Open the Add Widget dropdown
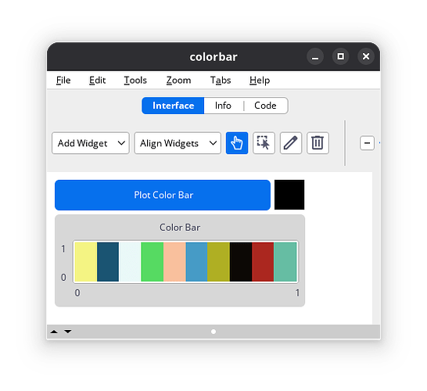 click(91, 143)
